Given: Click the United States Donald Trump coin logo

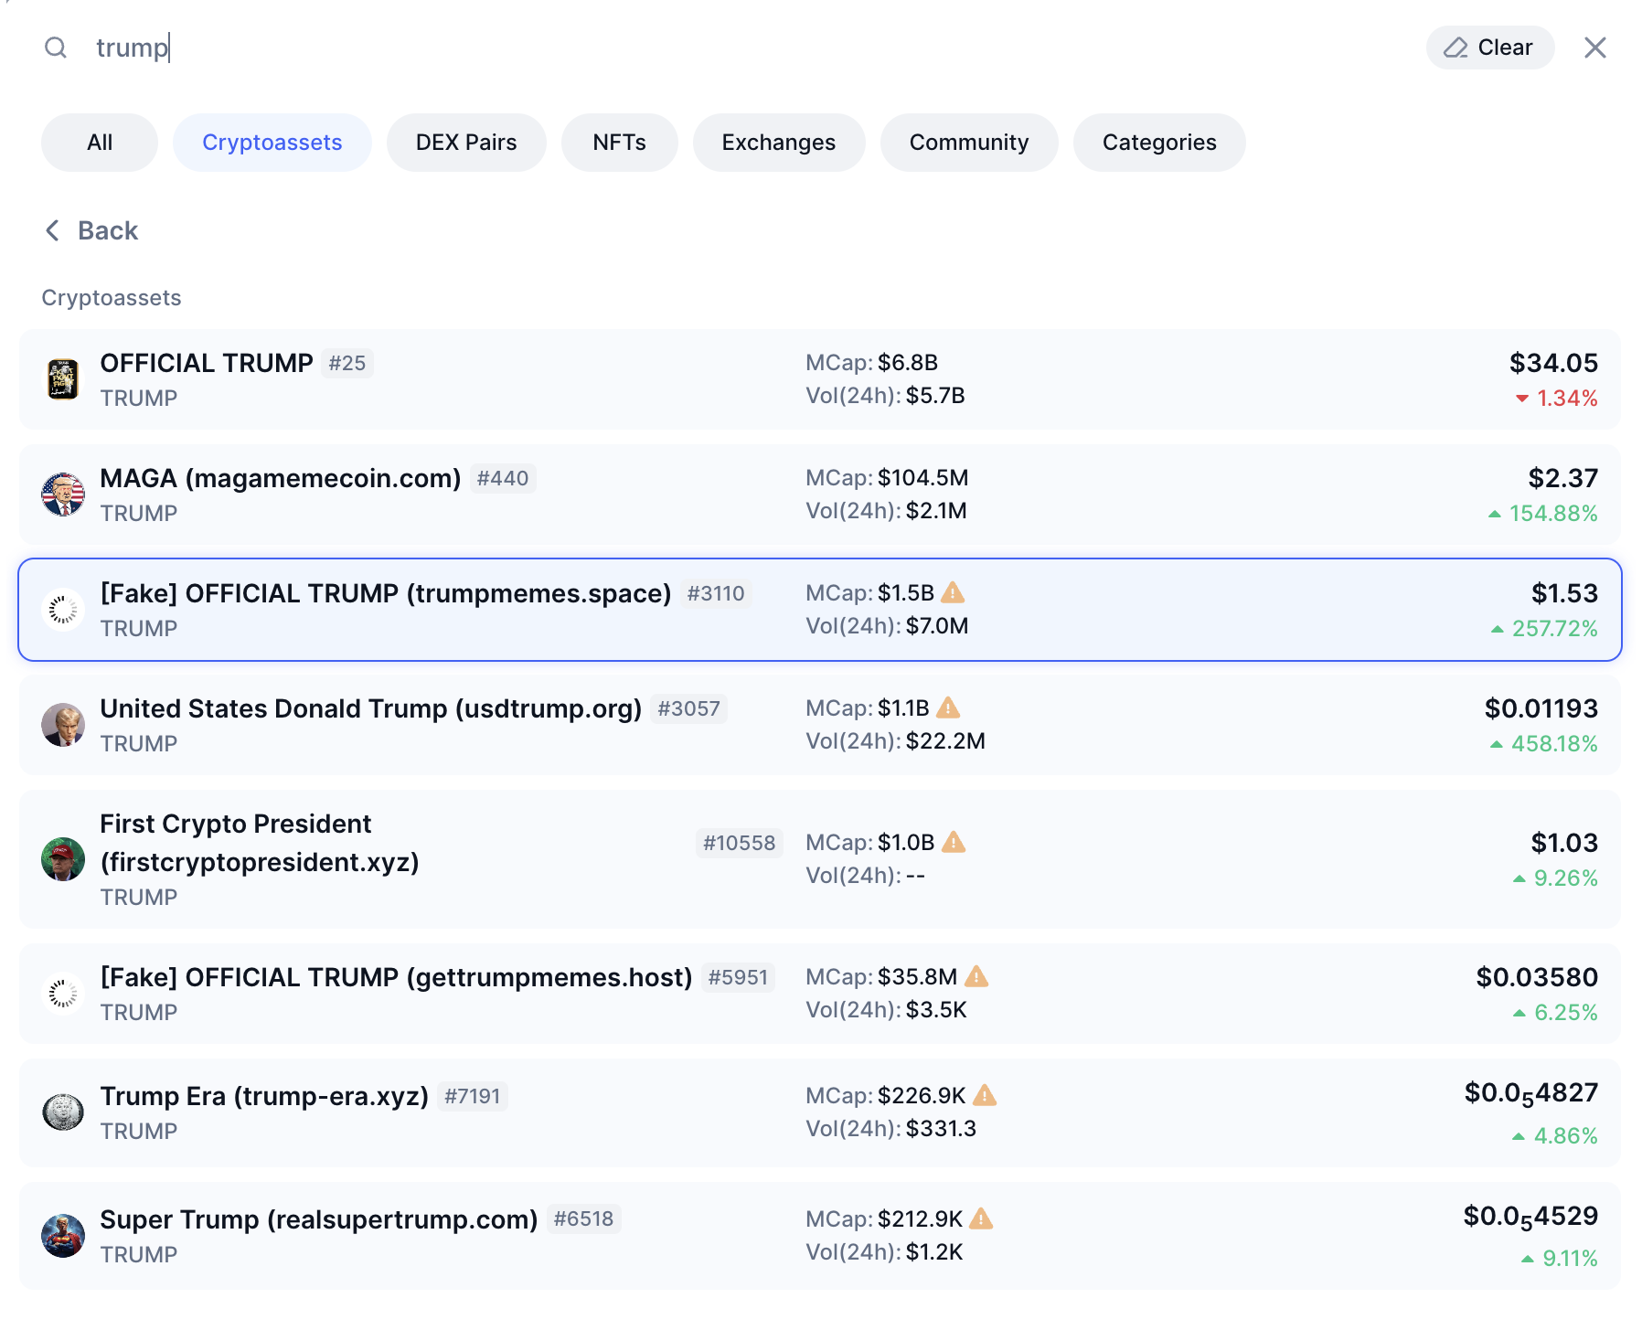Looking at the screenshot, I should [x=63, y=725].
